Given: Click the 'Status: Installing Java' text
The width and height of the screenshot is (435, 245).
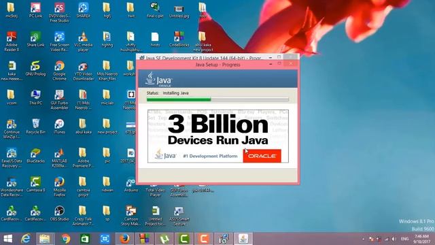Looking at the screenshot, I should pos(168,93).
